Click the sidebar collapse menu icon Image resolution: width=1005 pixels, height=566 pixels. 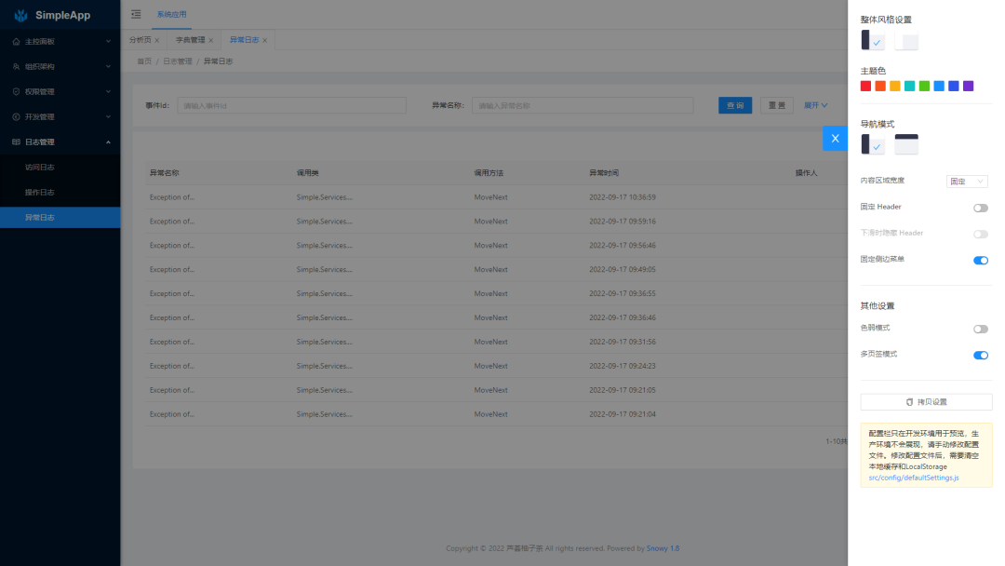pyautogui.click(x=137, y=14)
